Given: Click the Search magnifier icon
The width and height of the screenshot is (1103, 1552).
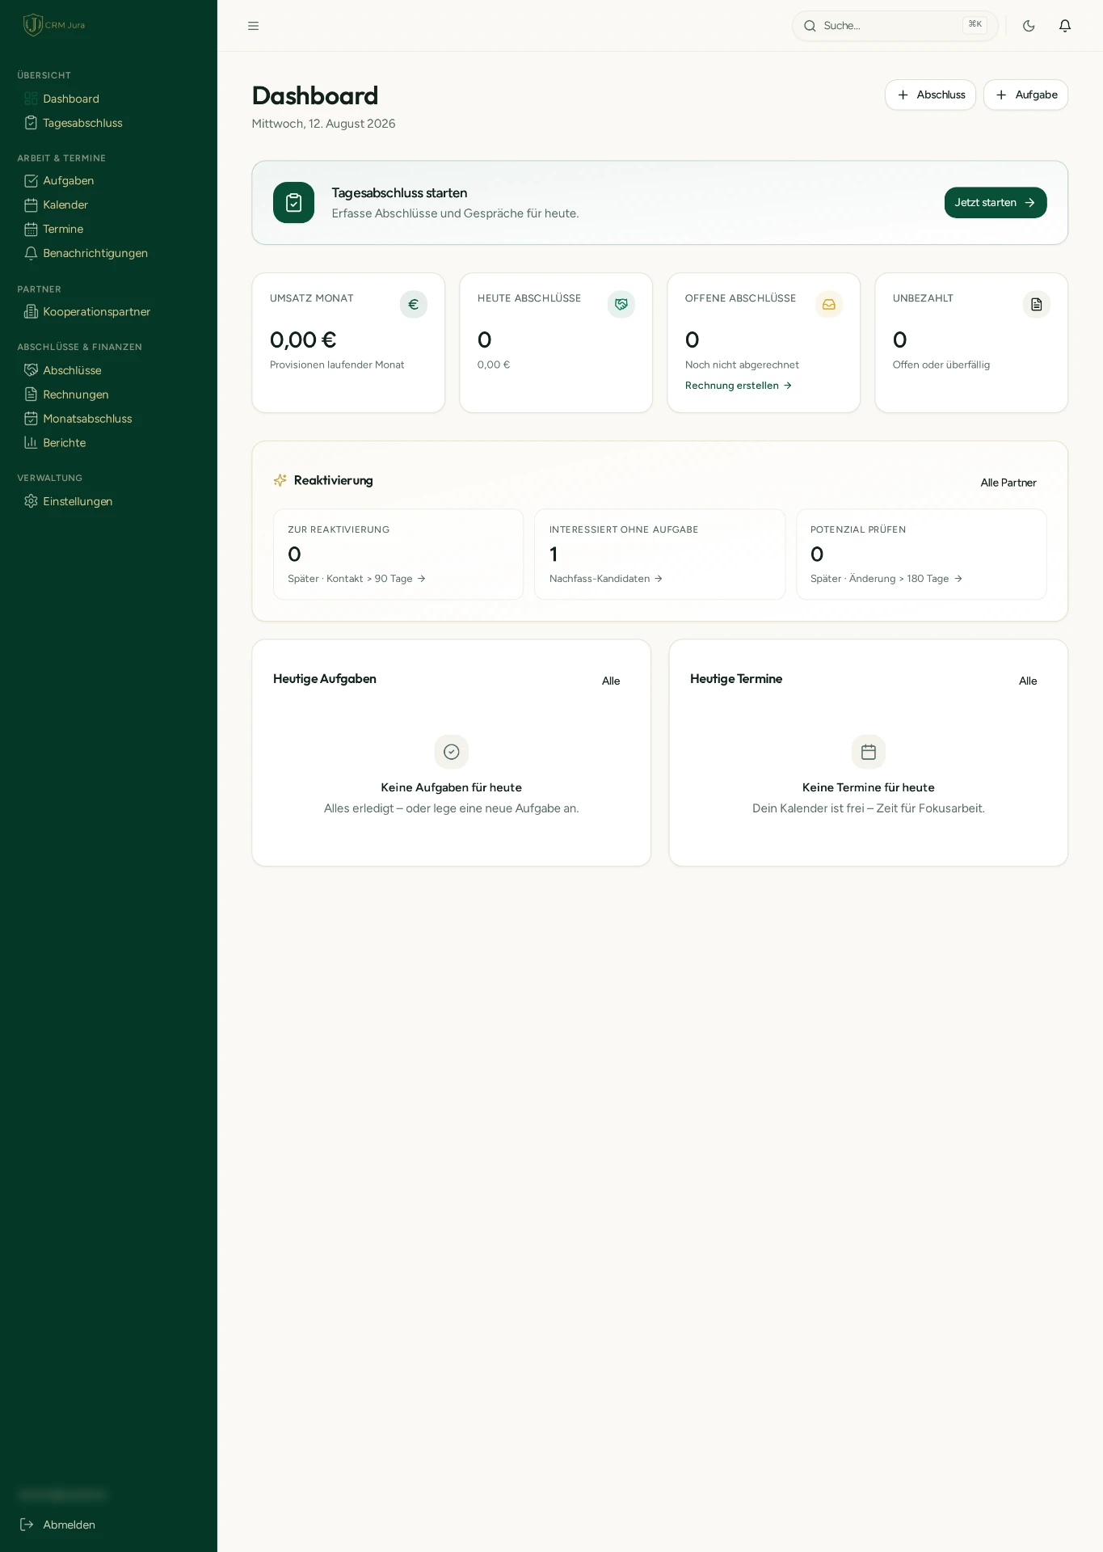Looking at the screenshot, I should tap(810, 26).
